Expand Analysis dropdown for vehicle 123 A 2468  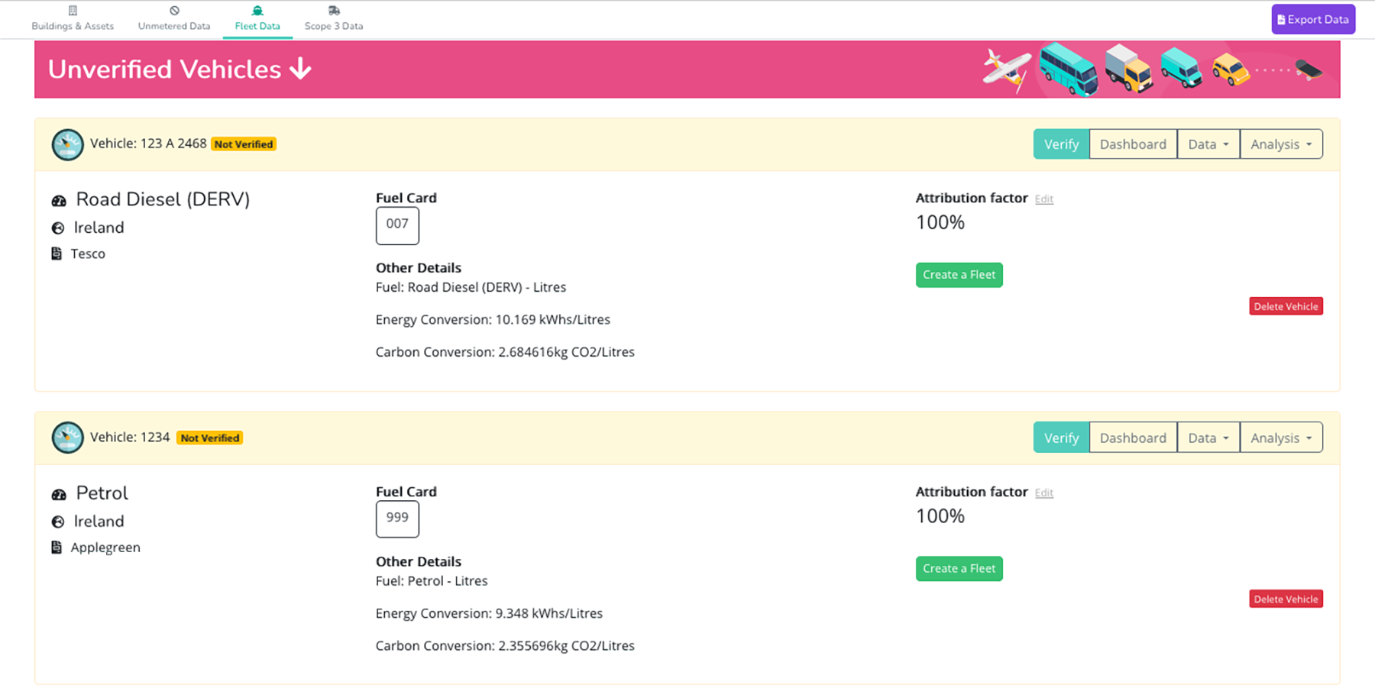coord(1281,144)
